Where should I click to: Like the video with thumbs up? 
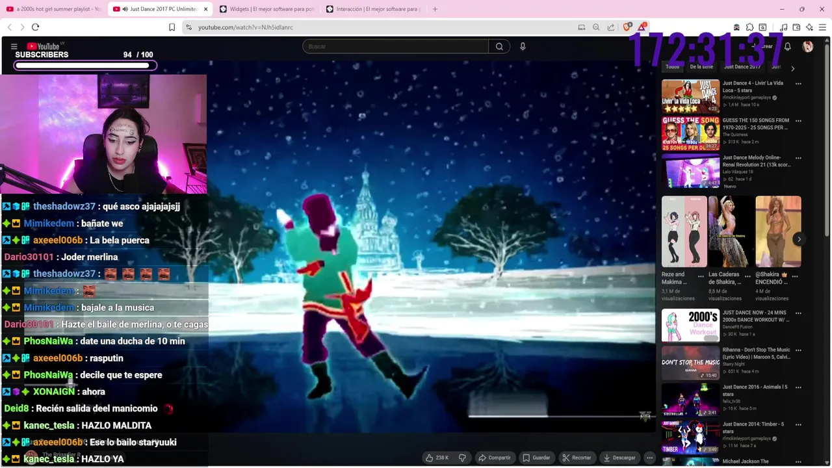pyautogui.click(x=437, y=458)
